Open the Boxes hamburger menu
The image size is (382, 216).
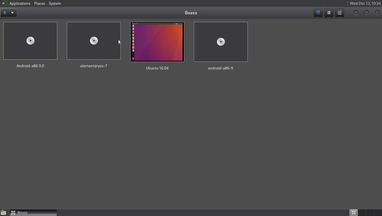tap(340, 13)
